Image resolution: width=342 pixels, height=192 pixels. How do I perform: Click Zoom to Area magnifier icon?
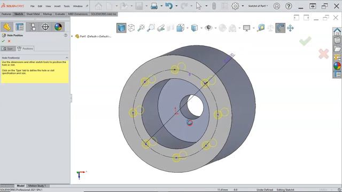(151, 28)
